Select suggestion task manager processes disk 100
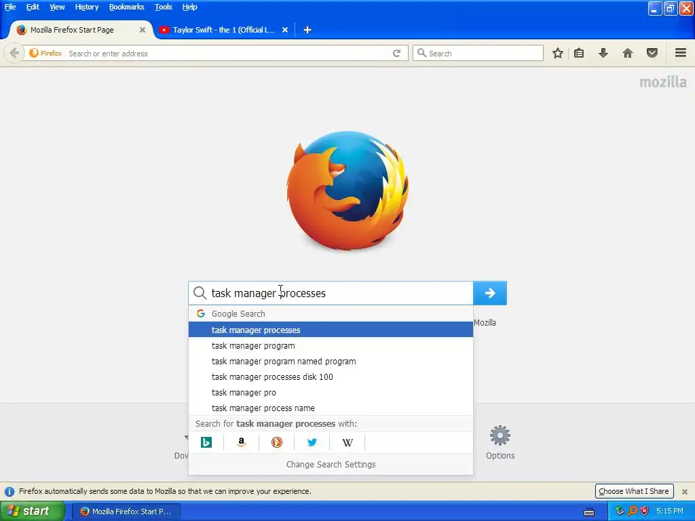 tap(331, 377)
